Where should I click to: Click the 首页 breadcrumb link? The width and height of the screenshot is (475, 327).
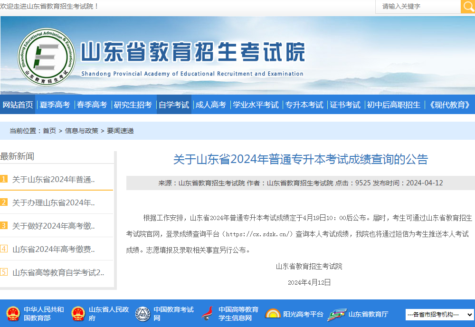pos(49,130)
